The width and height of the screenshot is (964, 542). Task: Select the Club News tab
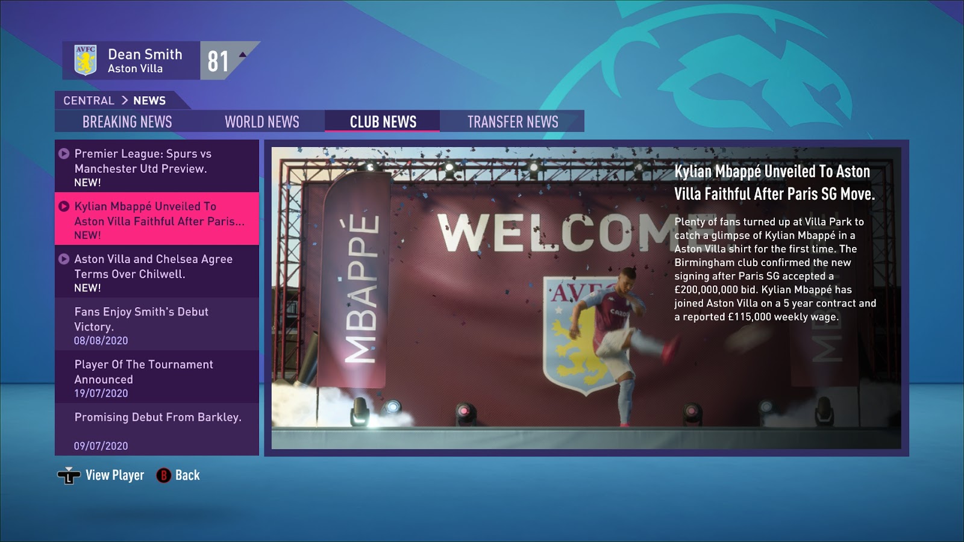coord(383,122)
